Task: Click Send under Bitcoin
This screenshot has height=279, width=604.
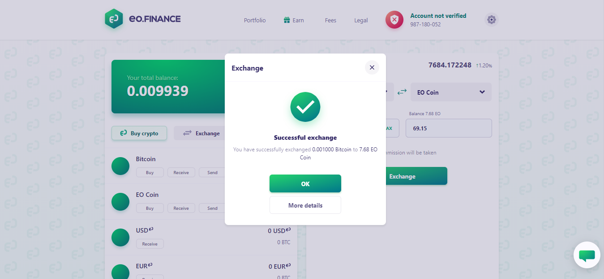Action: [213, 172]
